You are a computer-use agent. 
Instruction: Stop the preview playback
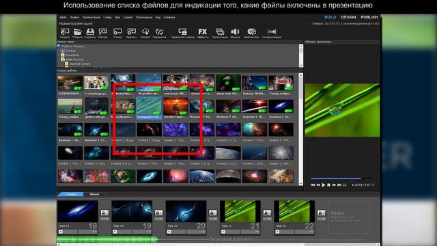(328, 184)
